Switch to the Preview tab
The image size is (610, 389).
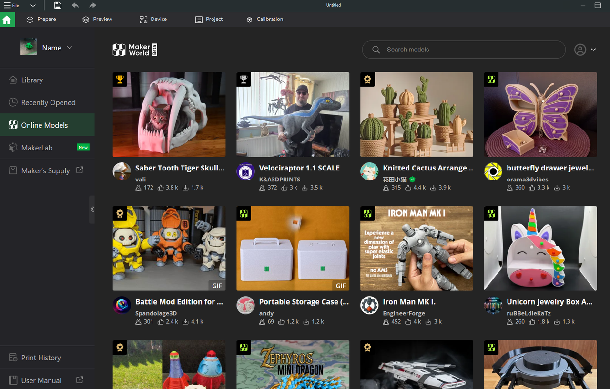click(x=97, y=20)
